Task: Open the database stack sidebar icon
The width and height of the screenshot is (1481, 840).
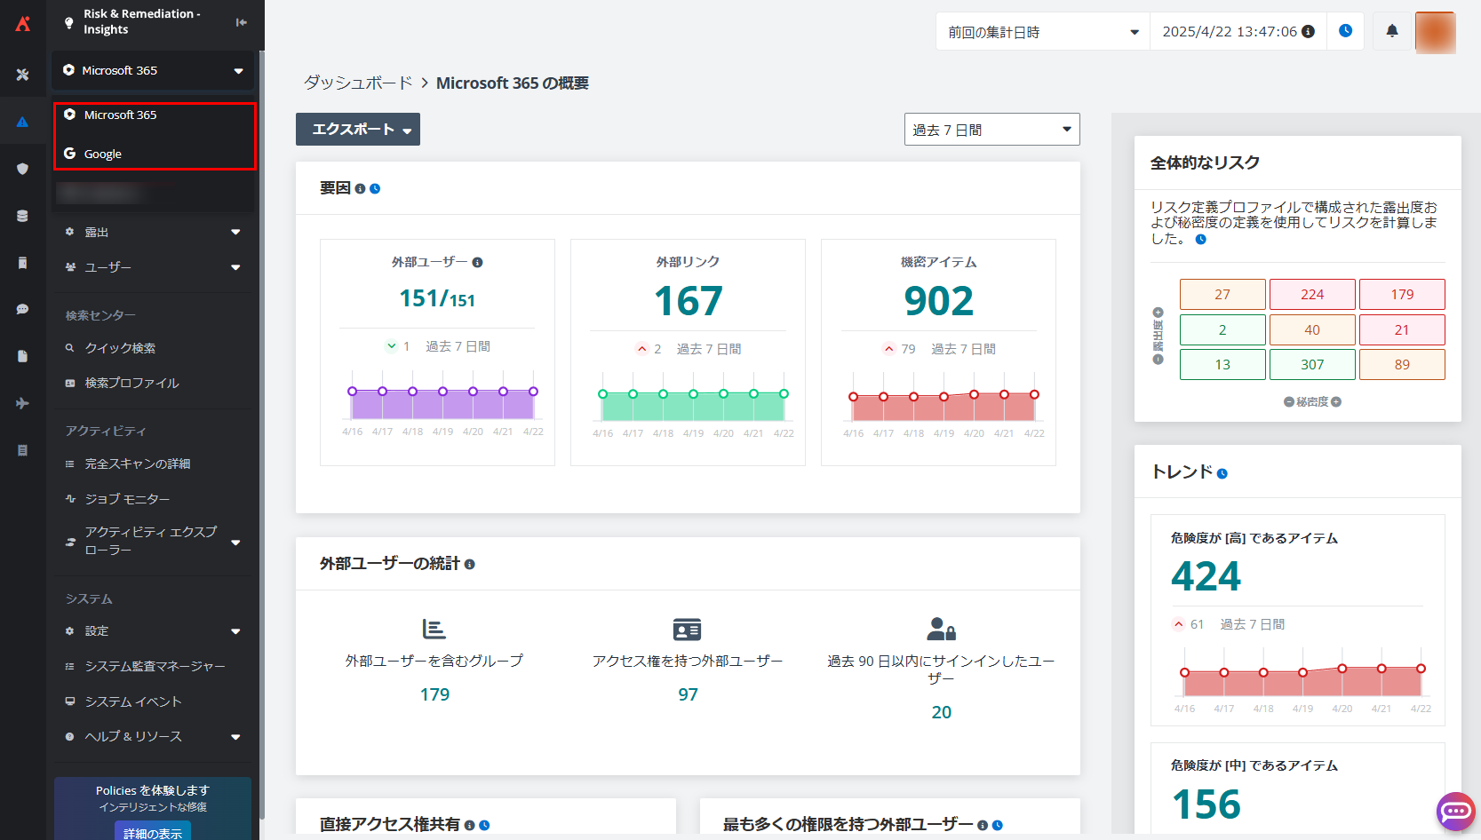Action: click(23, 216)
